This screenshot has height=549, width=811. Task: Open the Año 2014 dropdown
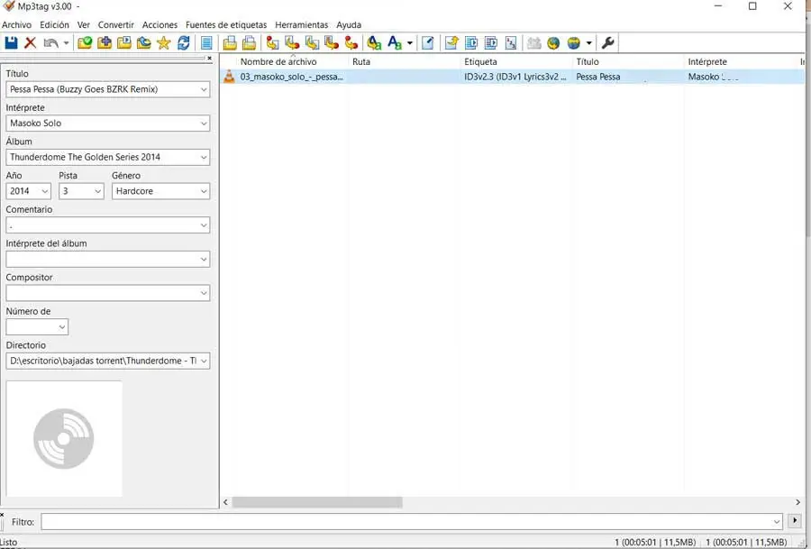[x=45, y=191]
